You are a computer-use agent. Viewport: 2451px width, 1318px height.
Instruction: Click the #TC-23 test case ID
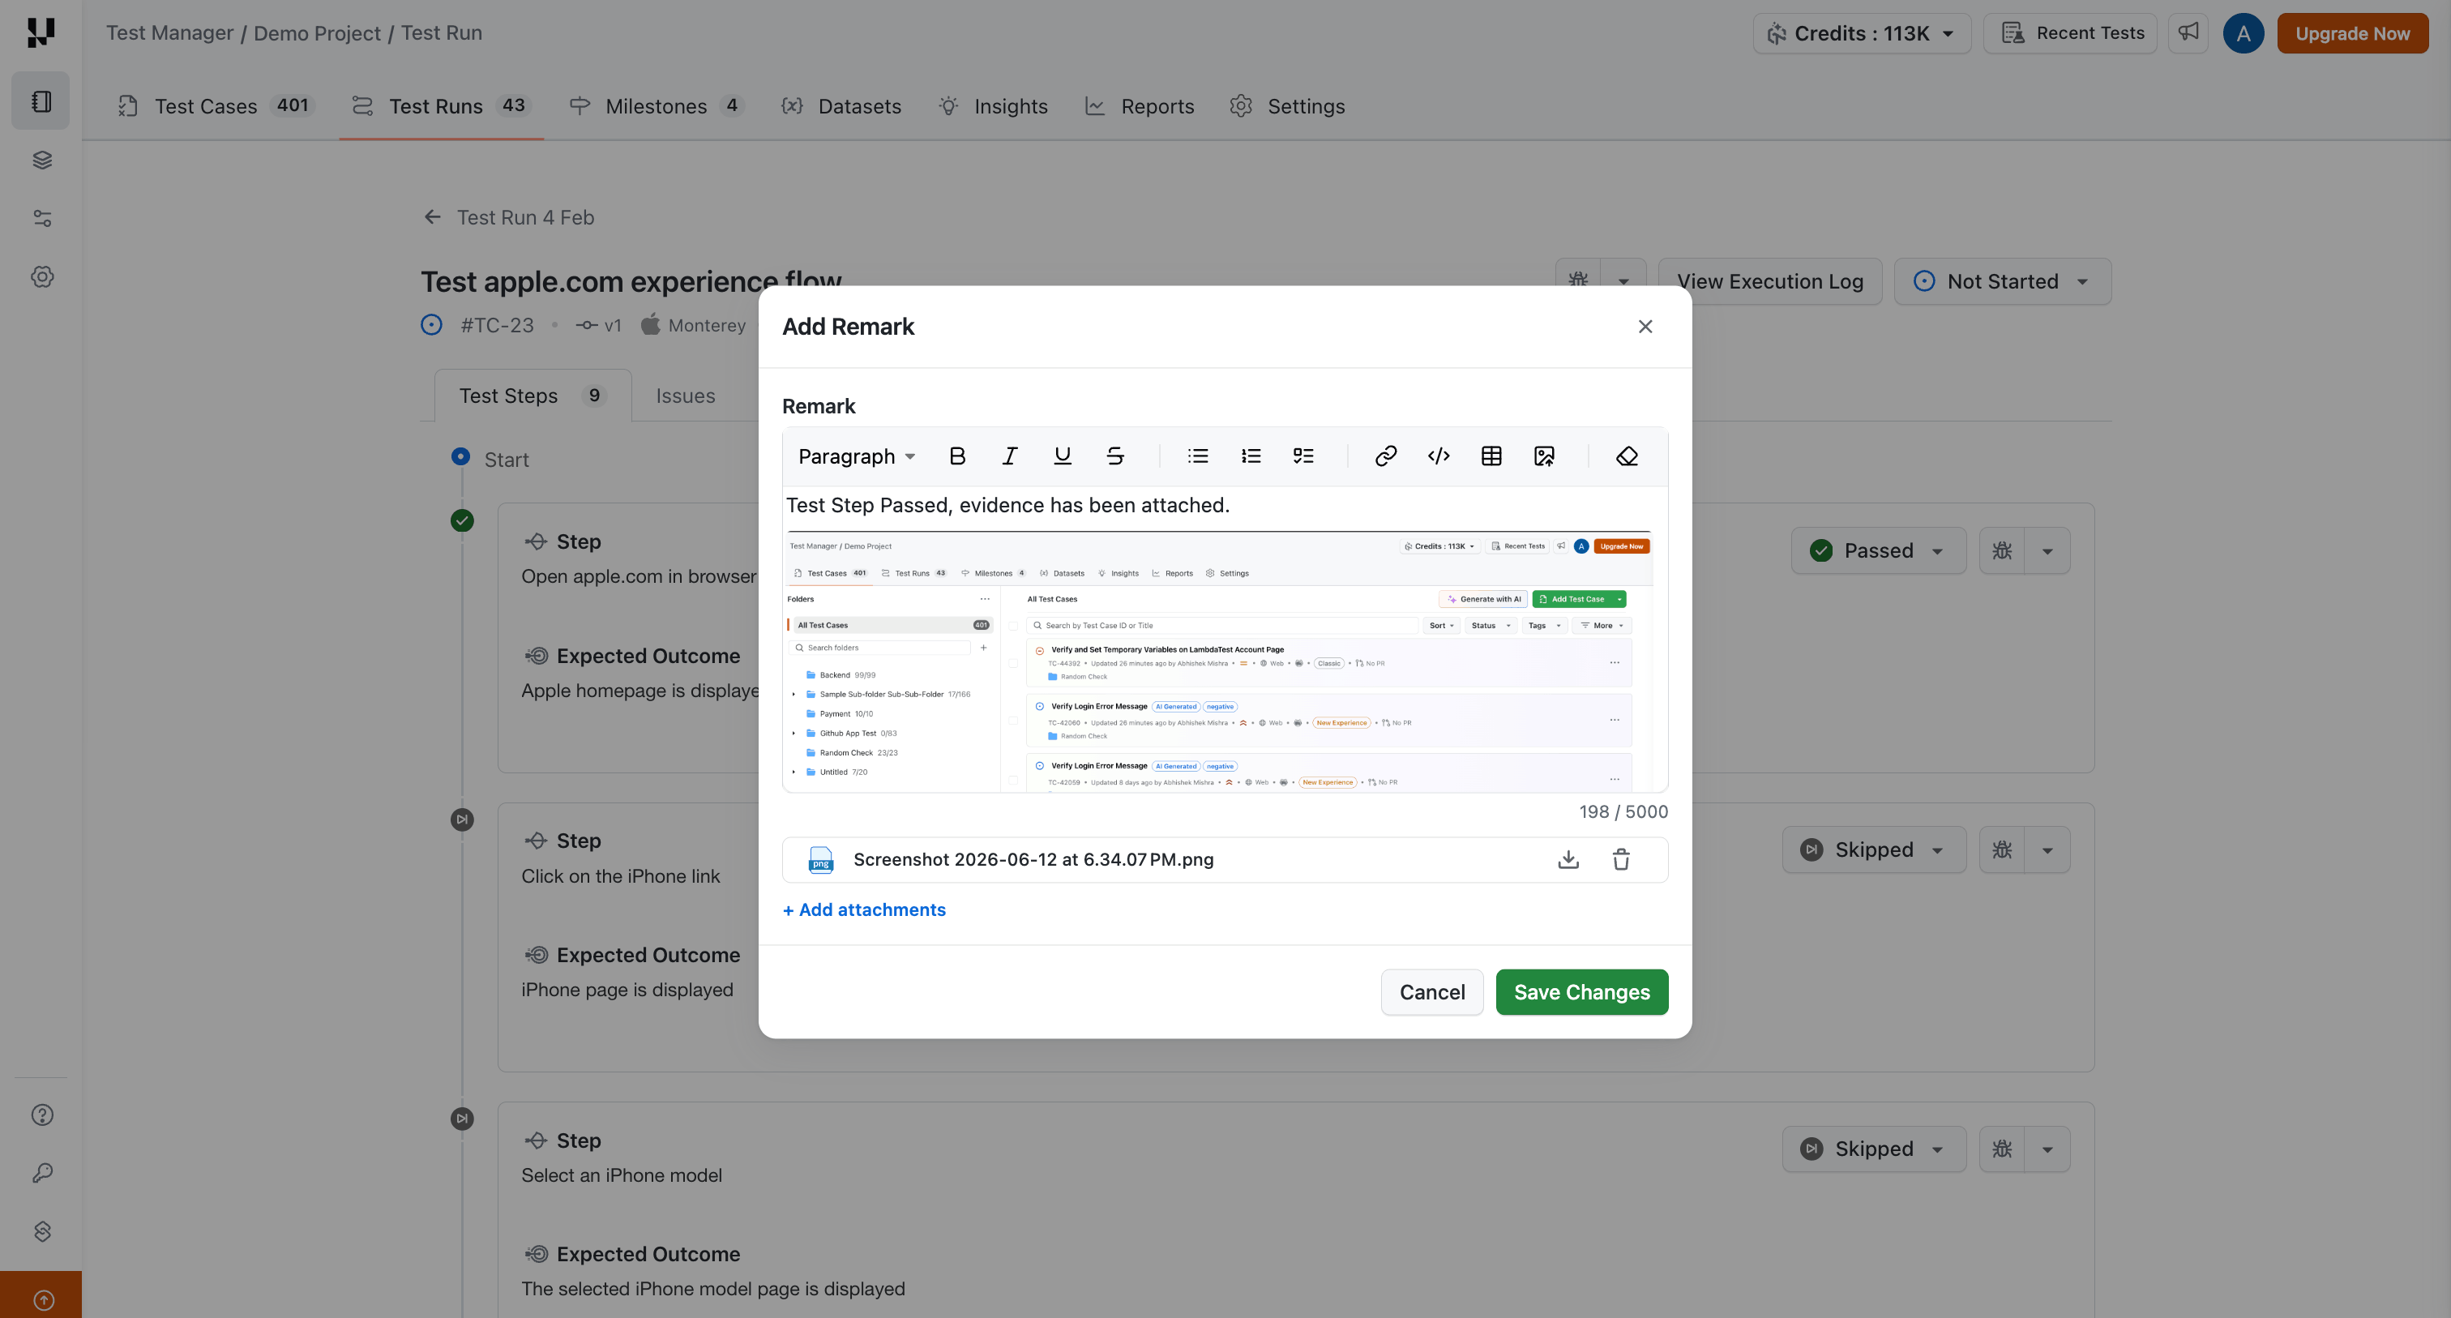pos(497,326)
